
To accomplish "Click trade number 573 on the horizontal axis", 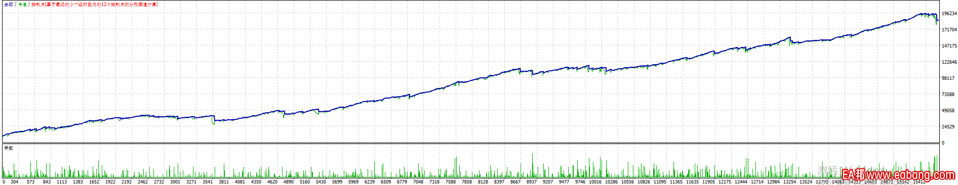I will pyautogui.click(x=30, y=181).
